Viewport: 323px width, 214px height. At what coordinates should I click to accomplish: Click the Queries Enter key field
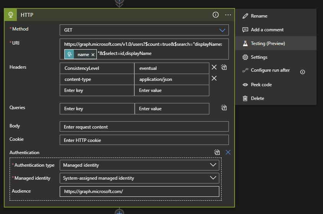tap(97, 109)
